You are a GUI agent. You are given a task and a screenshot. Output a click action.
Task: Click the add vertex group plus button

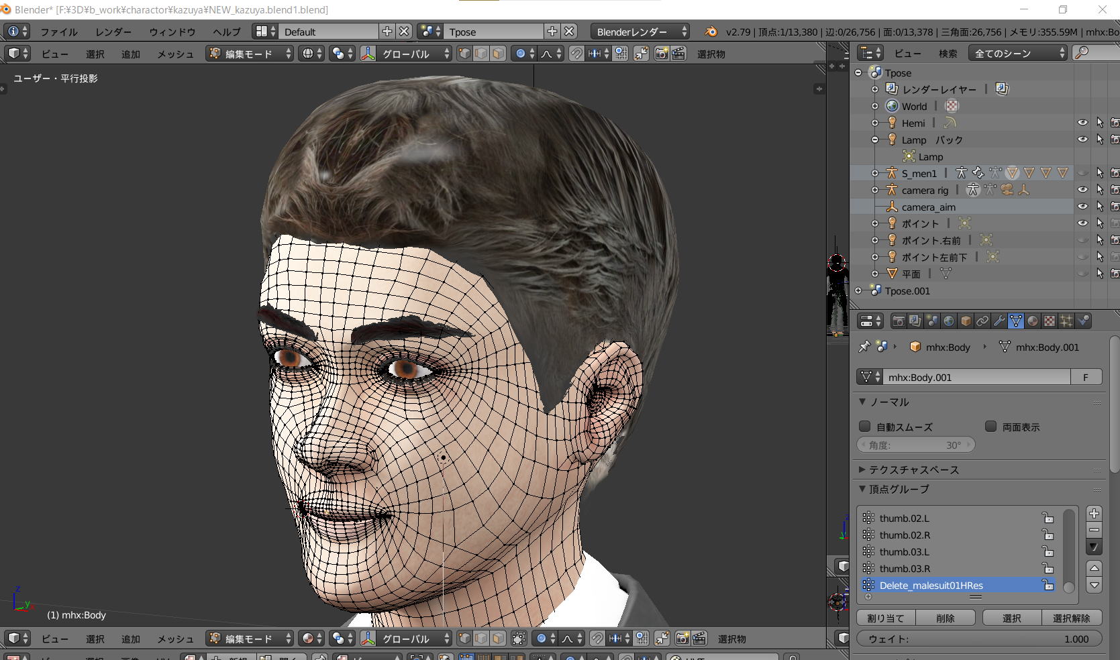[x=1094, y=514]
